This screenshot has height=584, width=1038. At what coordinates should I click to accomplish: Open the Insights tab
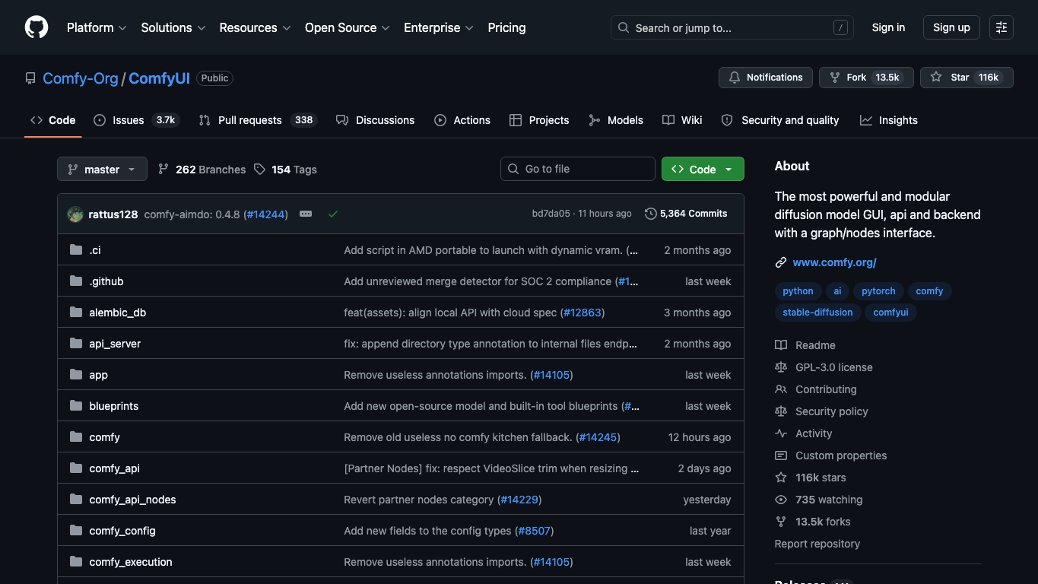889,120
